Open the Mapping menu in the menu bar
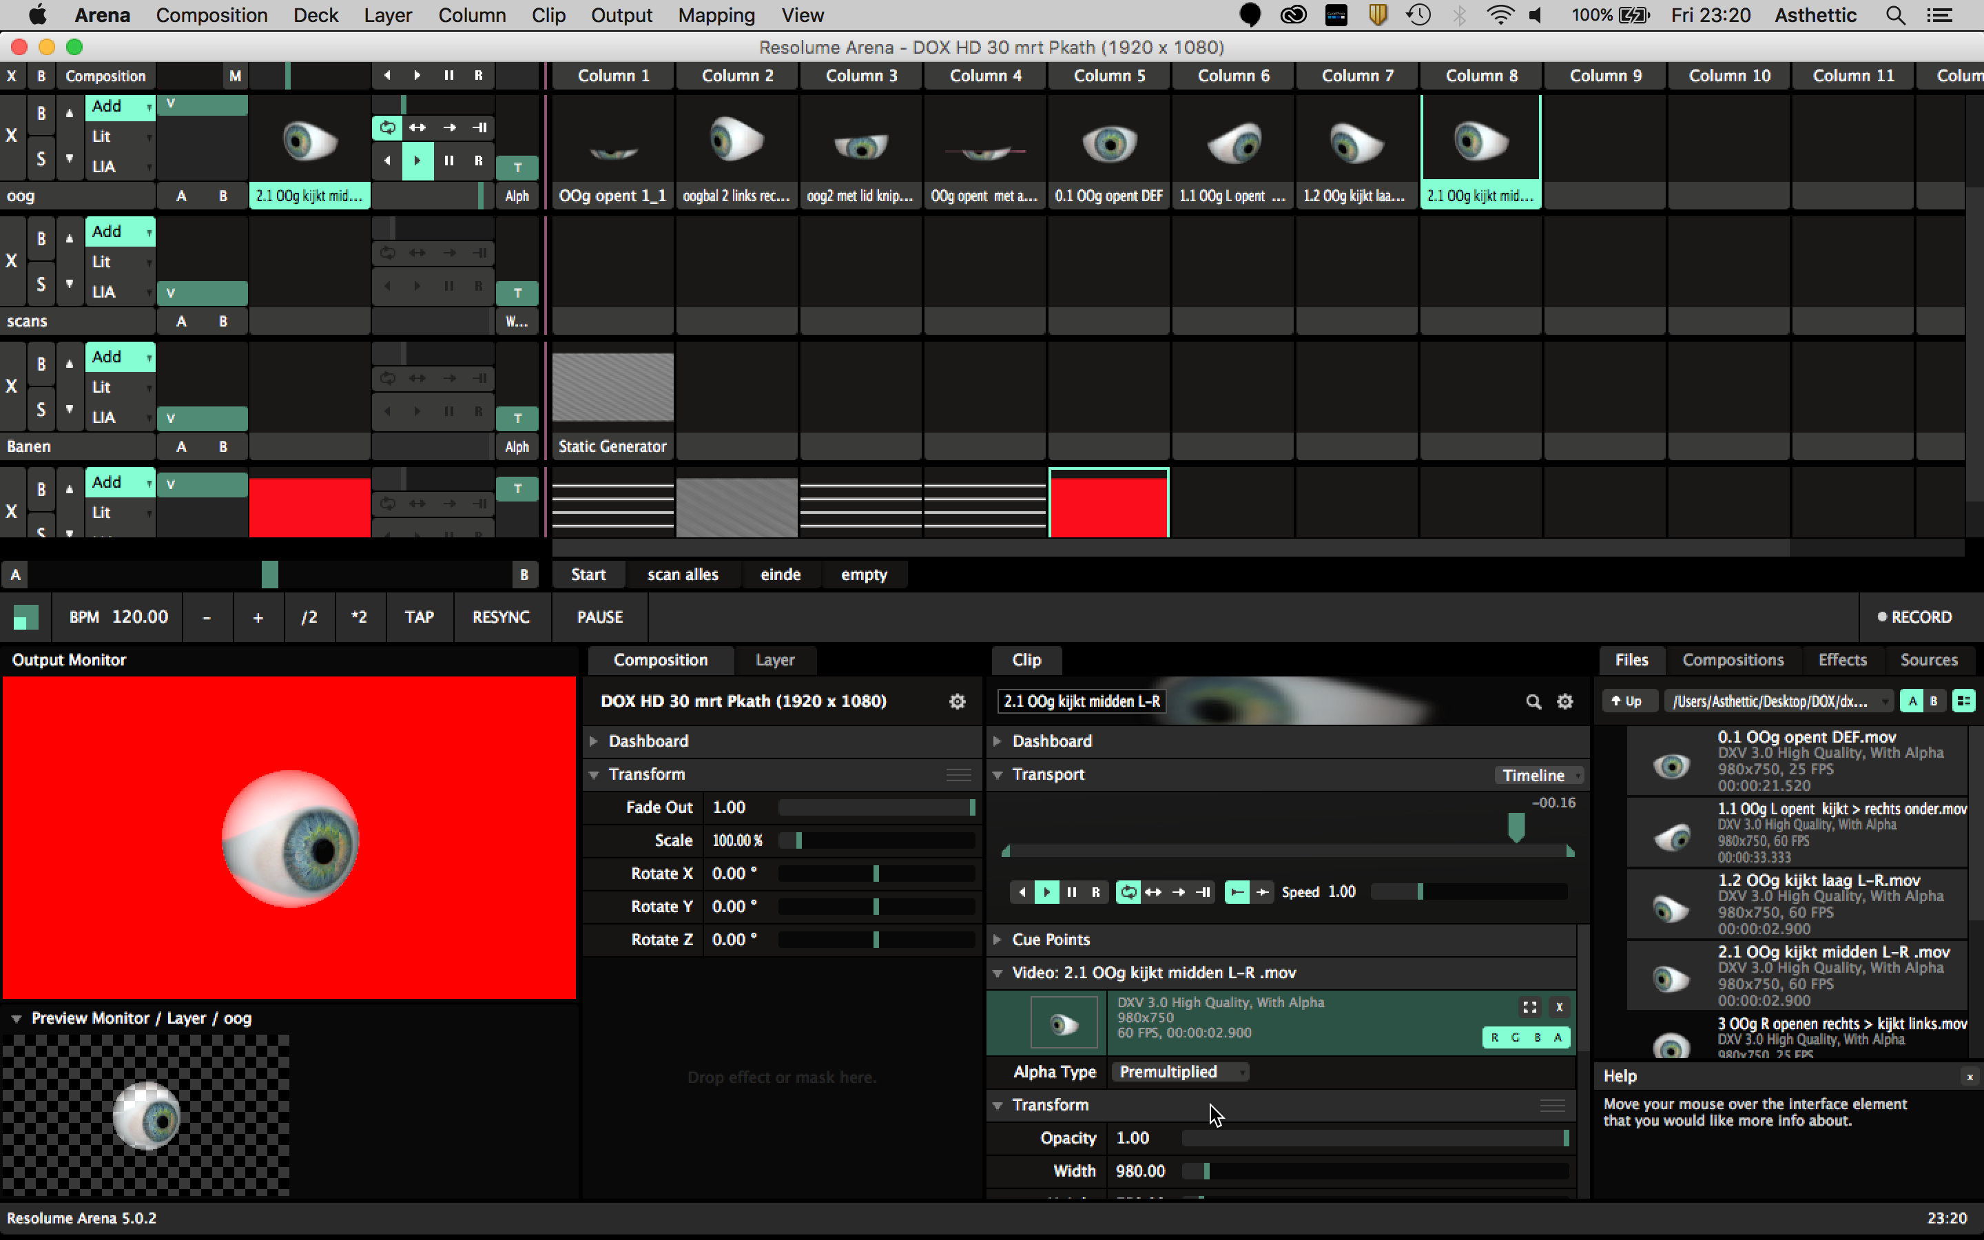Viewport: 1984px width, 1240px height. 716,14
